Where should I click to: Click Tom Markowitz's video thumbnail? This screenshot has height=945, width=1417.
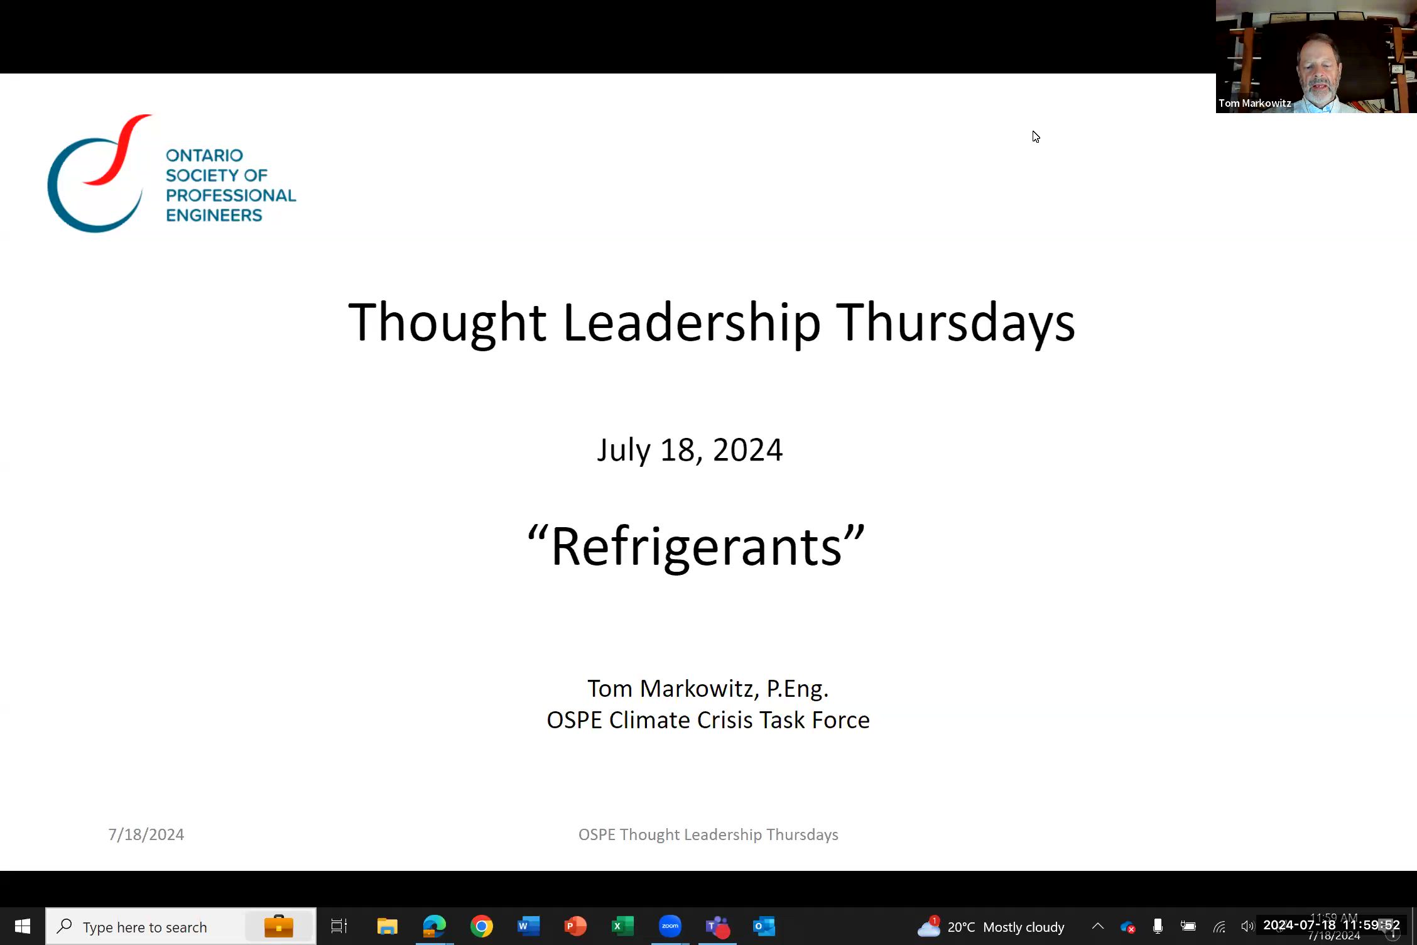[x=1316, y=57]
